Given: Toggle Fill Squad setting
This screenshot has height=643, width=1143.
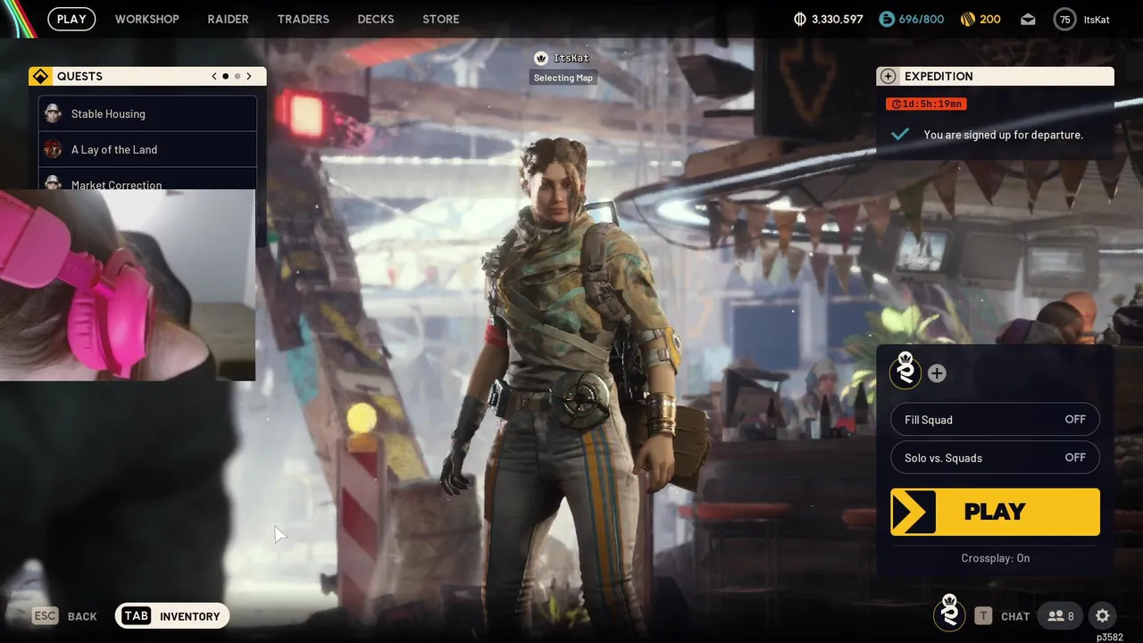Looking at the screenshot, I should point(995,419).
